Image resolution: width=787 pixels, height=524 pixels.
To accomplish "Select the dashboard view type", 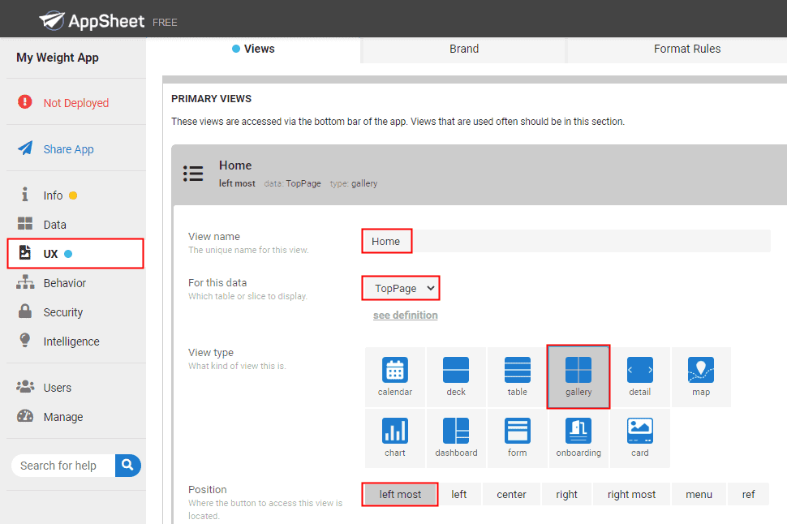I will [456, 438].
